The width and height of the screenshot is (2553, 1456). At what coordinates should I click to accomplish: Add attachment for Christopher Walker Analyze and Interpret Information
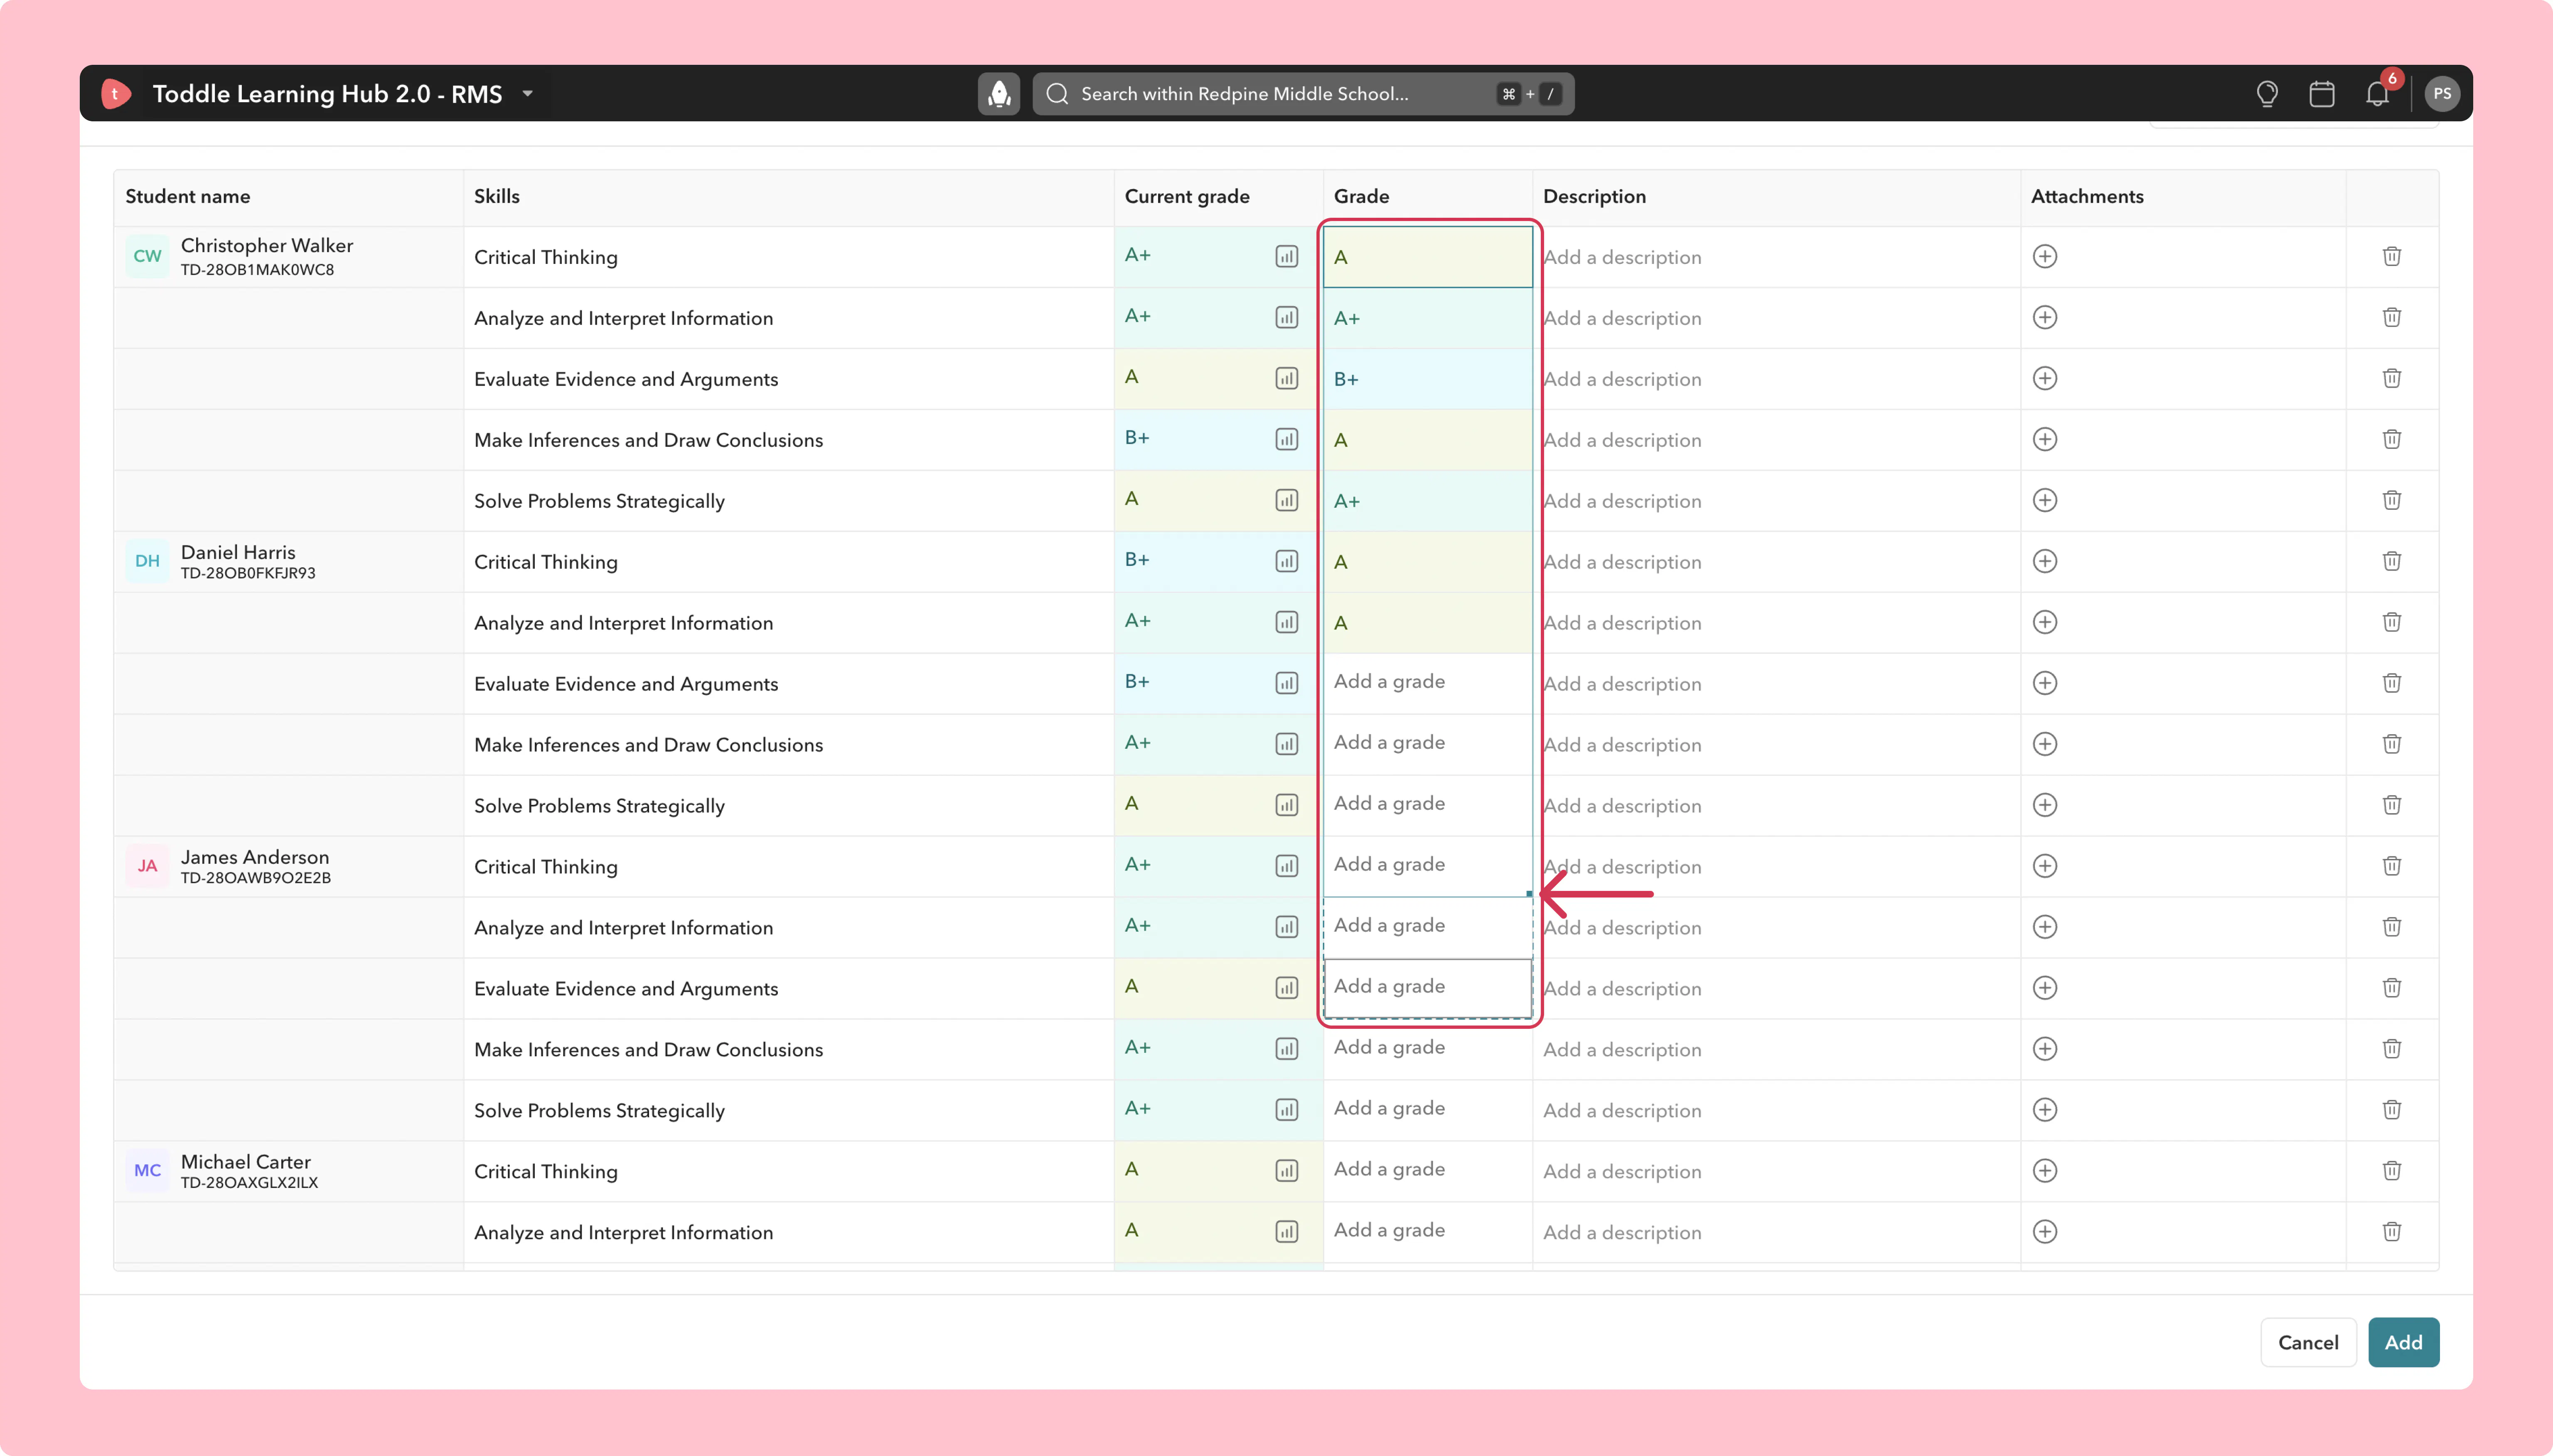2045,318
